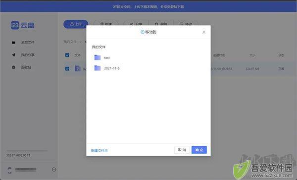Image resolution: width=297 pixels, height=180 pixels.
Task: Click the 123云盘 logo
Action: pos(23,25)
